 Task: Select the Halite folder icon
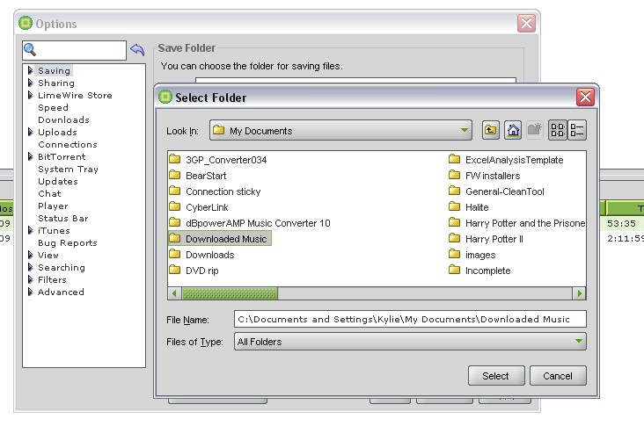click(454, 206)
